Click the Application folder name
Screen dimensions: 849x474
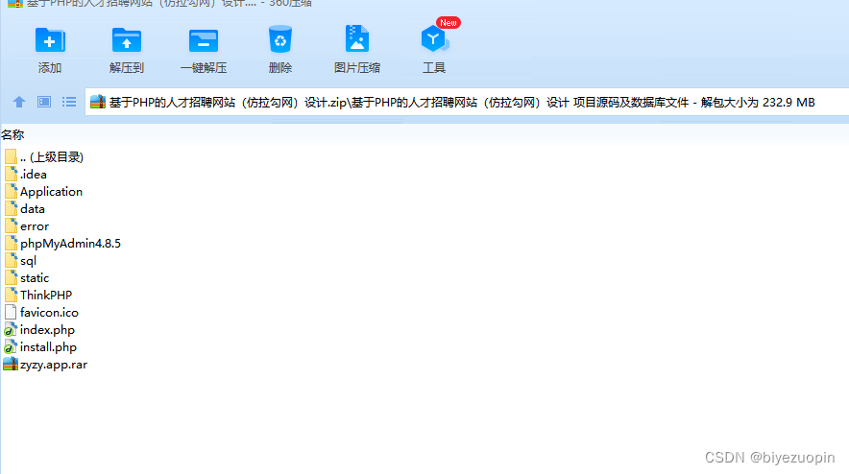pos(52,192)
